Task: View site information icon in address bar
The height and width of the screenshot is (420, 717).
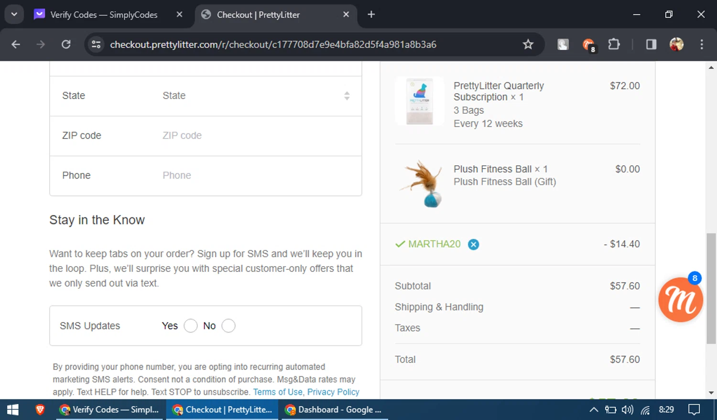Action: coord(96,44)
